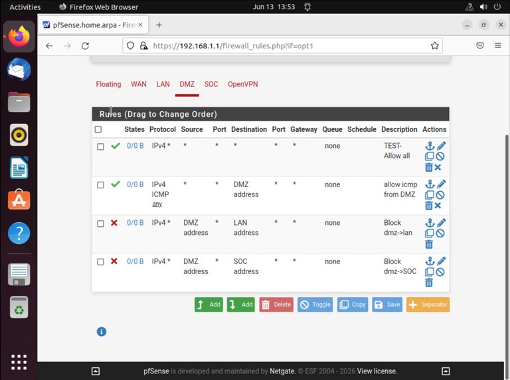Switch to the WAN tab
This screenshot has width=510, height=380.
139,84
